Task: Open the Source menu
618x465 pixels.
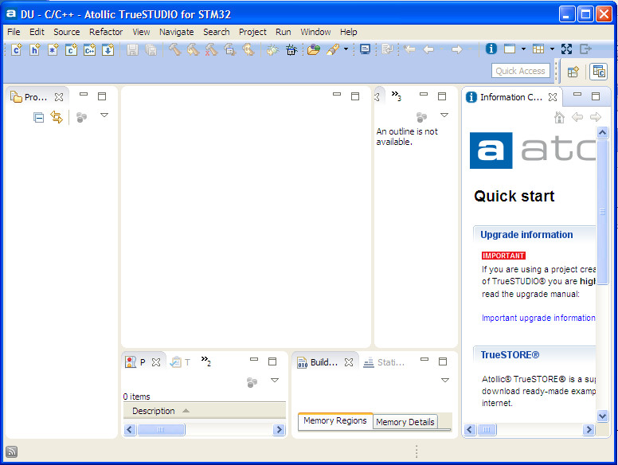Action: click(x=67, y=32)
